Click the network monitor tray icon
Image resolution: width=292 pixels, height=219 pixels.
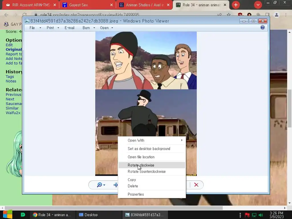254,215
